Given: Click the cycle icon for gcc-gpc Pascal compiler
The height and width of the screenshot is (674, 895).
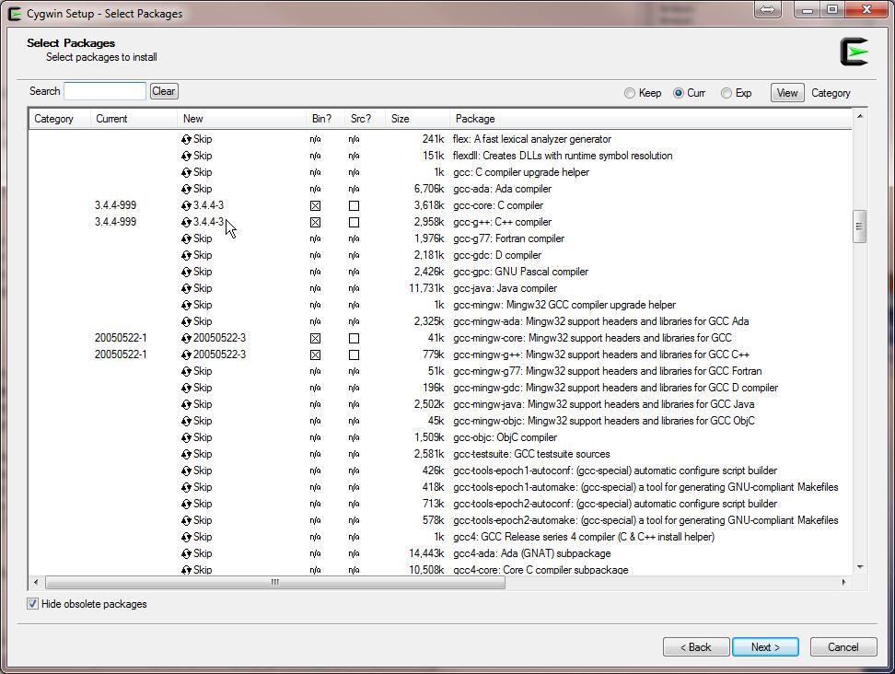Looking at the screenshot, I should pyautogui.click(x=186, y=272).
